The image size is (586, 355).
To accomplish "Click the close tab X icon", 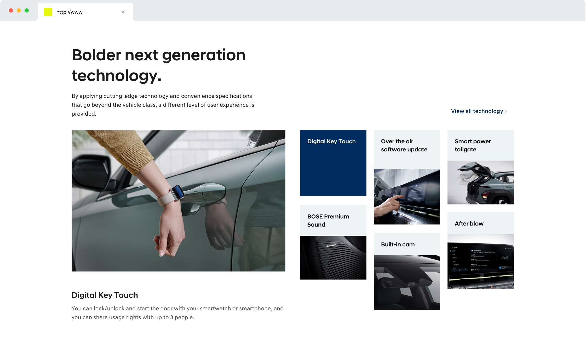I will click(123, 12).
